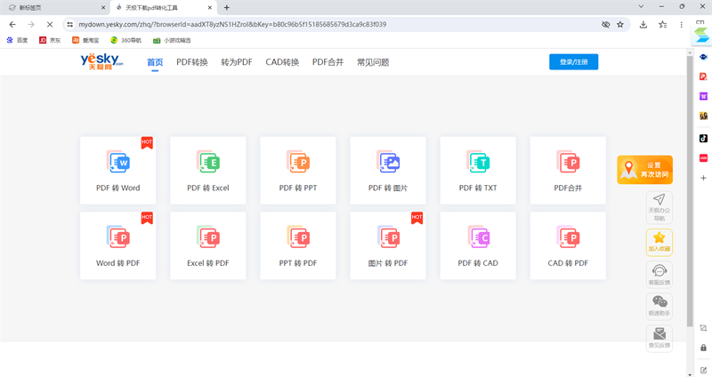The image size is (712, 377).
Task: Click the scrollbar down arrow
Action: pos(690,374)
